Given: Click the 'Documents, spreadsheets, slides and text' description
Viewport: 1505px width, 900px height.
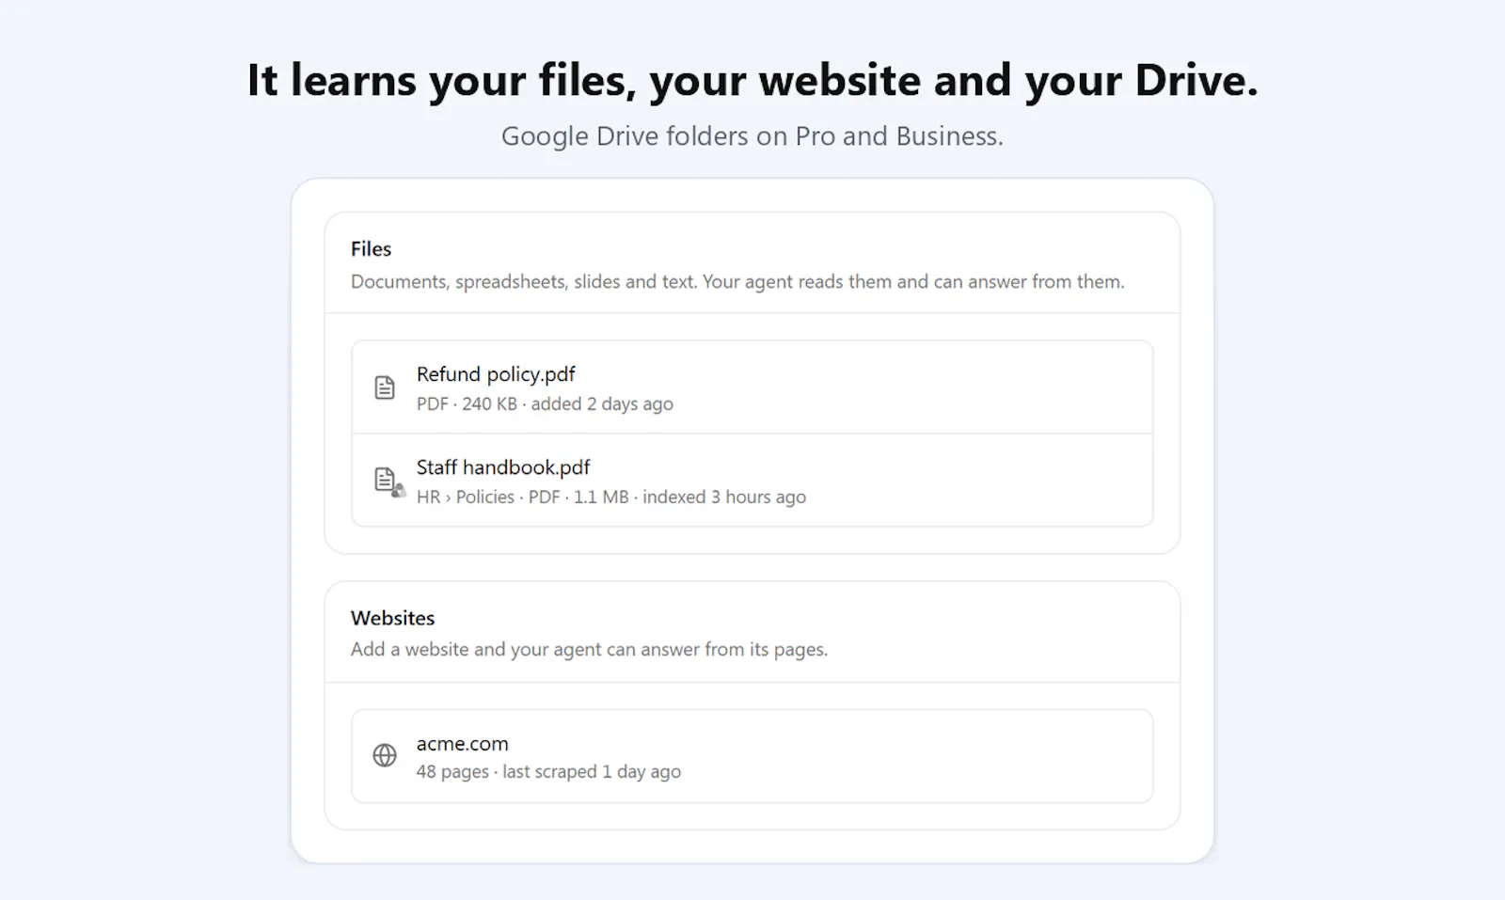Looking at the screenshot, I should tap(737, 281).
